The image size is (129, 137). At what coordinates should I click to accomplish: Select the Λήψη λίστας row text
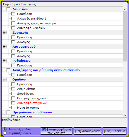coord(26,89)
